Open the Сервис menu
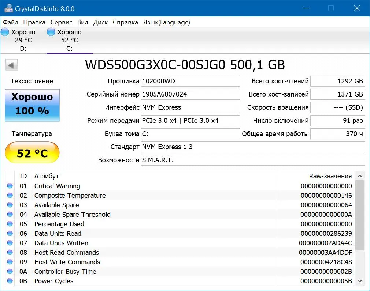370x291 pixels. pos(61,22)
